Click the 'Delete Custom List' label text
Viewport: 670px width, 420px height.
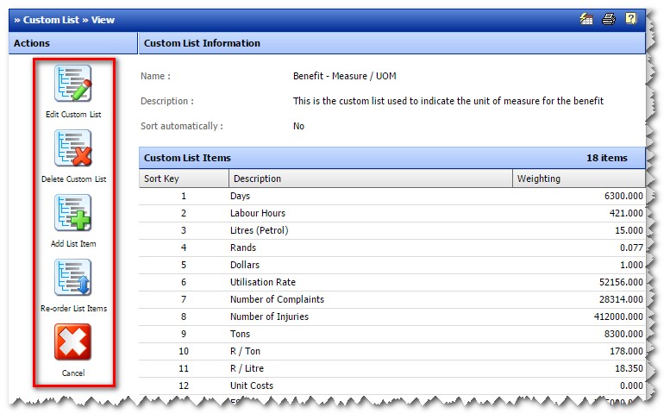(x=73, y=179)
